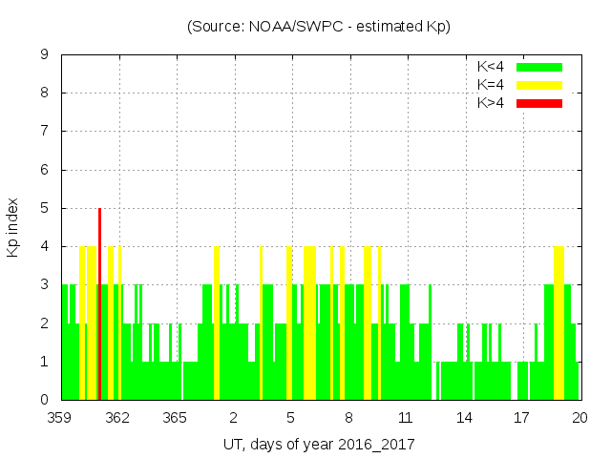Select the red Kp 5 storm bar
The width and height of the screenshot is (611, 458).
tap(99, 303)
